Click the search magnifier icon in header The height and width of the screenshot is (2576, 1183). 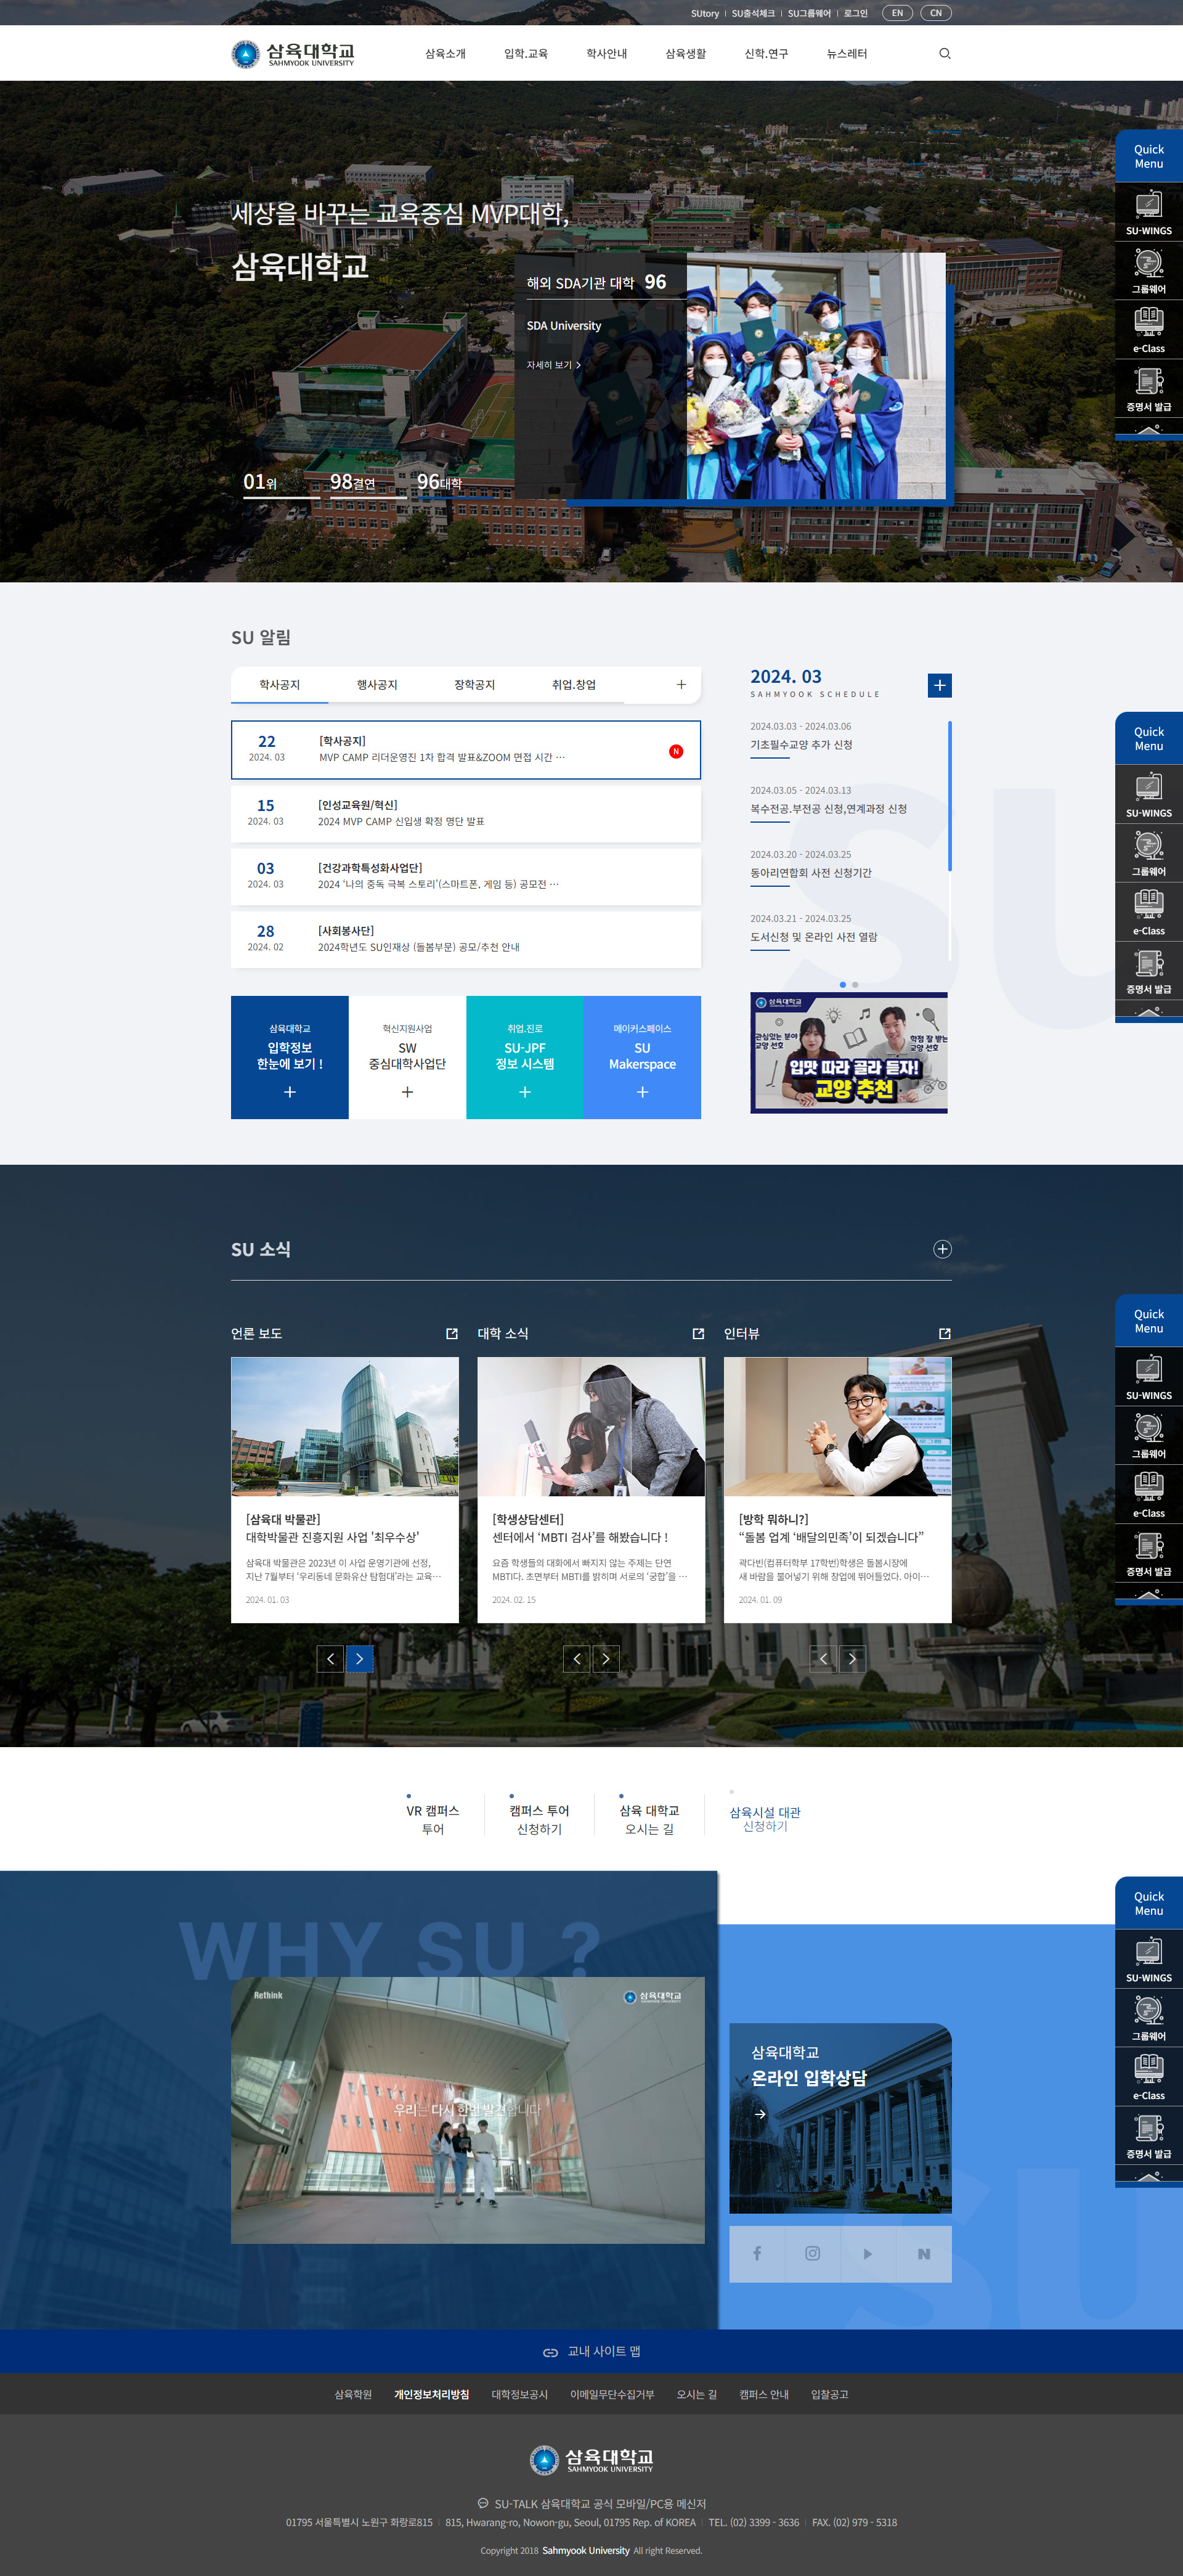tap(944, 54)
